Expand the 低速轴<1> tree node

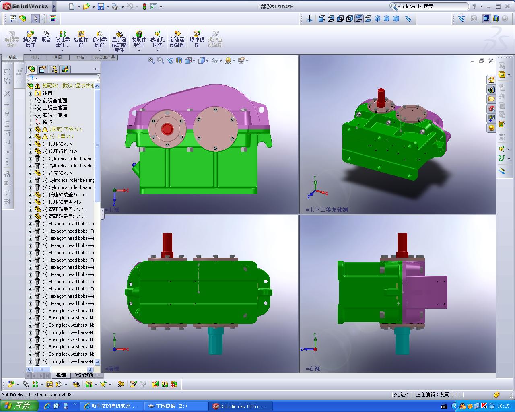pyautogui.click(x=30, y=144)
